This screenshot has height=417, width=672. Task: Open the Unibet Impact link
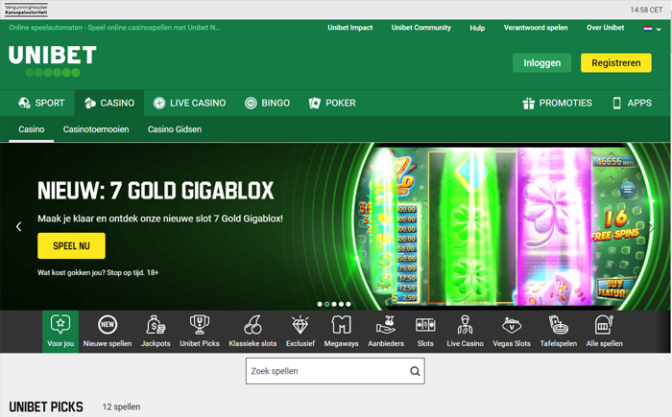tap(350, 28)
